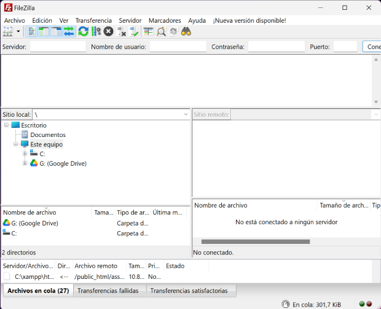Open the Transferencia menu
Image resolution: width=381 pixels, height=309 pixels.
[x=93, y=21]
